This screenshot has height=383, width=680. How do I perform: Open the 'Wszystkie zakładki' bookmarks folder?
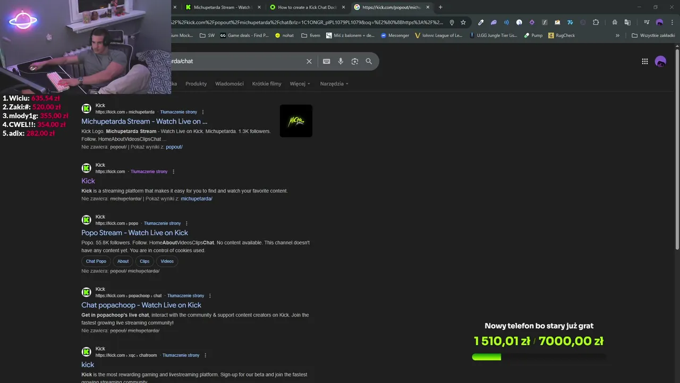[x=653, y=36]
